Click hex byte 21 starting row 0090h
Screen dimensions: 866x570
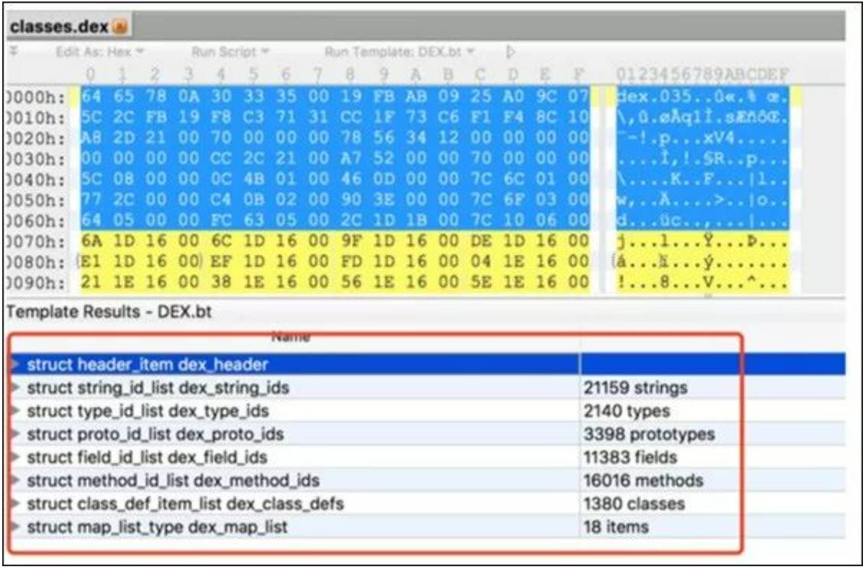[x=91, y=282]
